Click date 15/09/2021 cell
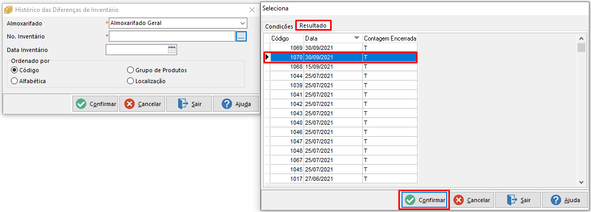 [x=333, y=67]
